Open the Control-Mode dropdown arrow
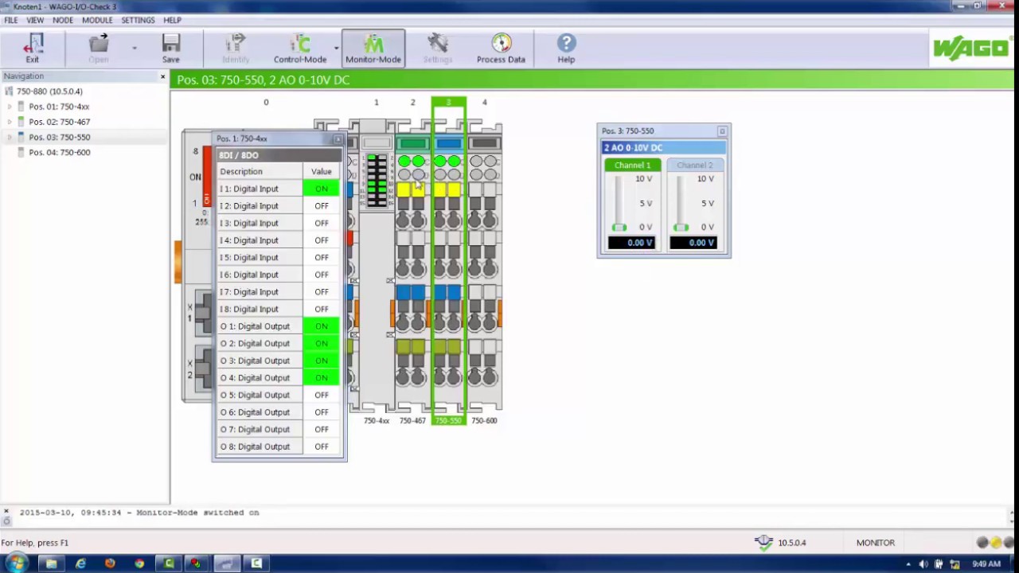The height and width of the screenshot is (573, 1019). pos(336,49)
